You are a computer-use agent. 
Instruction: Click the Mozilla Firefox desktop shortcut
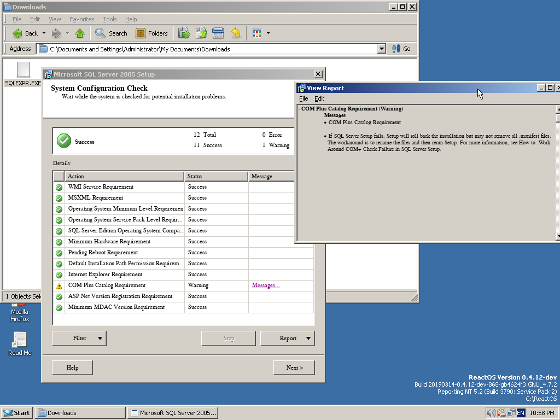20,313
